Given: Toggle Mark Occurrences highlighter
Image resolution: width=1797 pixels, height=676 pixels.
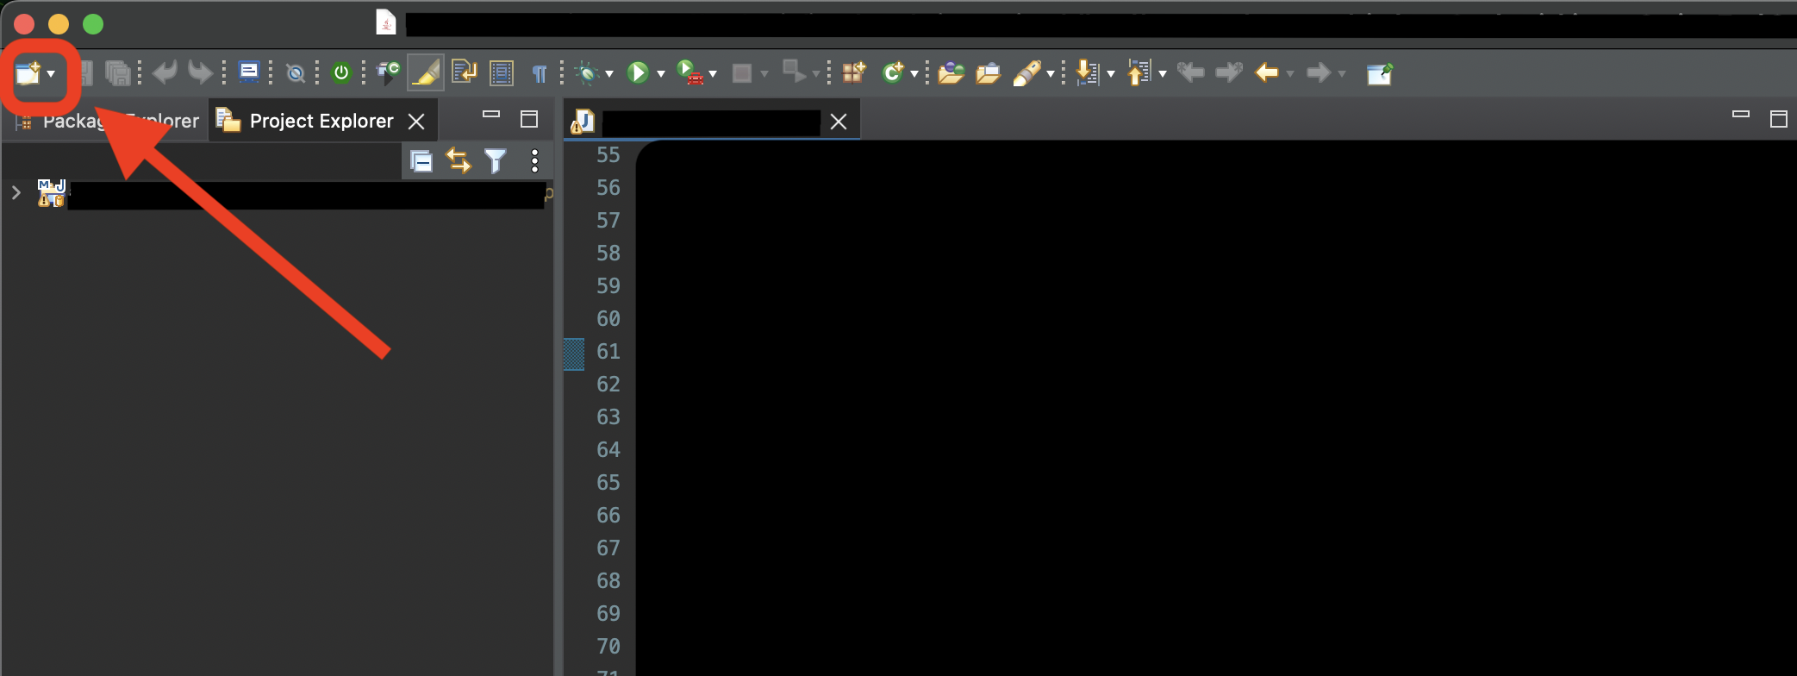Looking at the screenshot, I should pyautogui.click(x=426, y=73).
